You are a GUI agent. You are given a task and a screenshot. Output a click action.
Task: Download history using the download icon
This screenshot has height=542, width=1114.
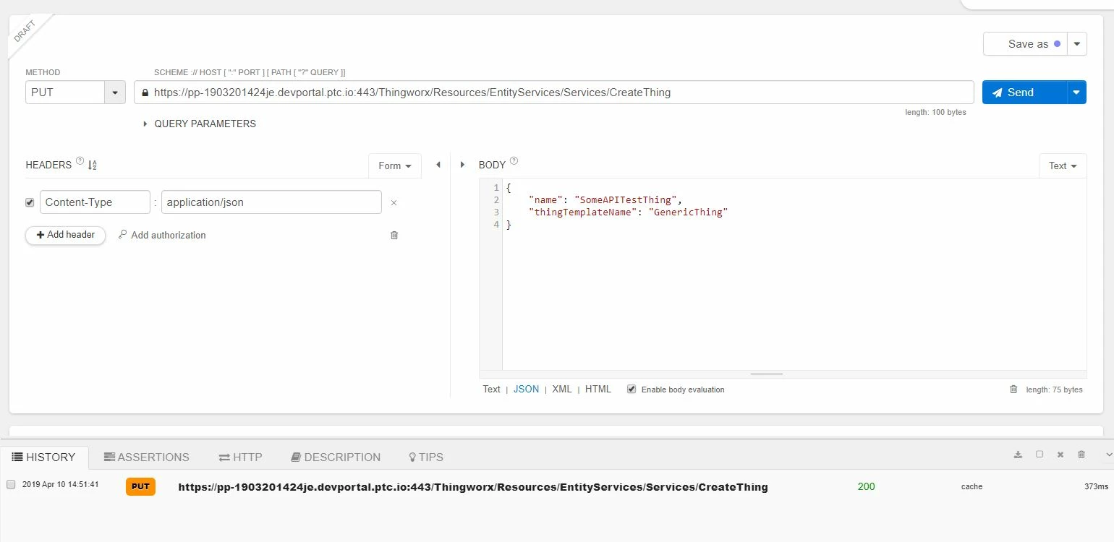[x=1018, y=455]
